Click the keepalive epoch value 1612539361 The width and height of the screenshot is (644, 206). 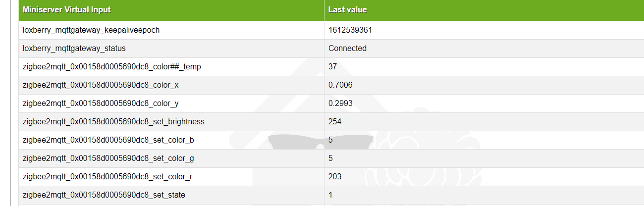[350, 30]
